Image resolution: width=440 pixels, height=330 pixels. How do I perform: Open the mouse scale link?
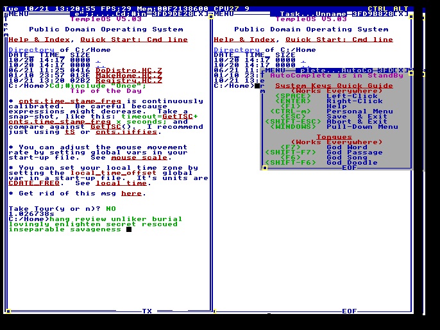(x=139, y=158)
